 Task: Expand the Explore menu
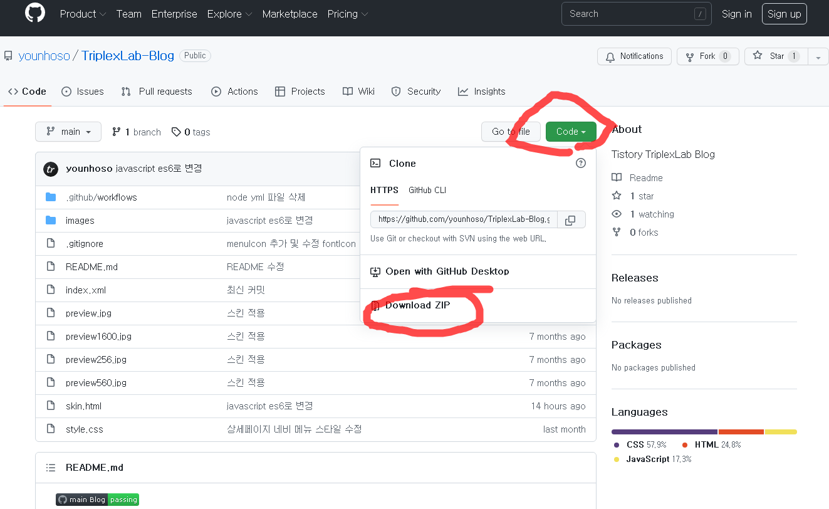click(x=230, y=14)
